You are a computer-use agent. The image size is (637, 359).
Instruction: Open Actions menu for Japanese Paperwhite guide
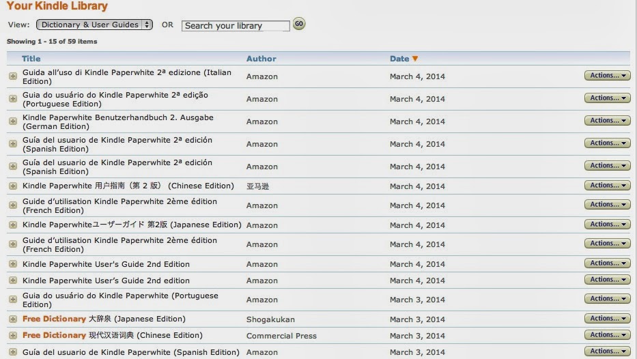click(x=608, y=224)
